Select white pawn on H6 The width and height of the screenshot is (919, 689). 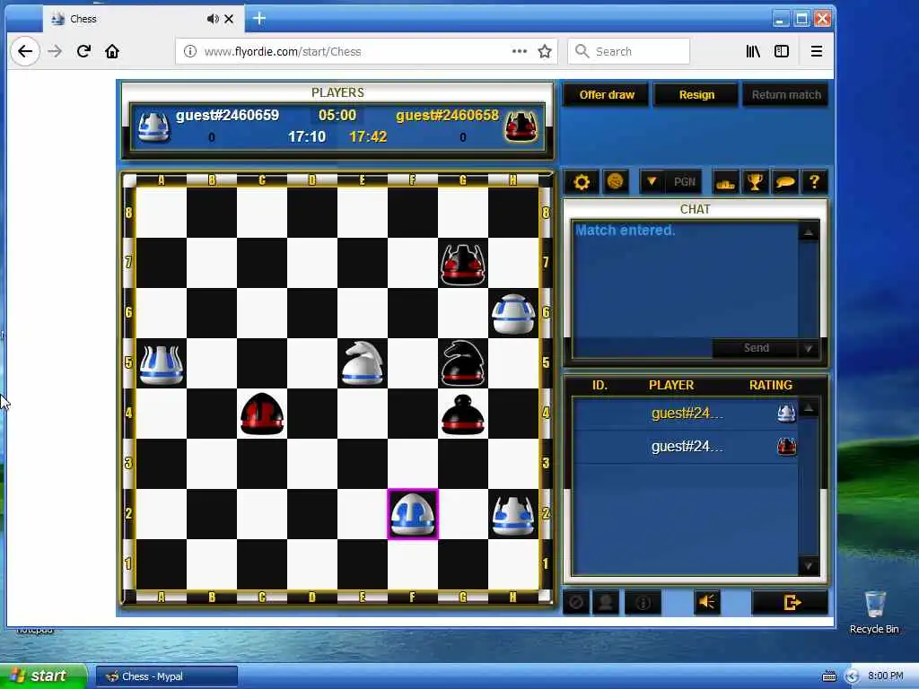[512, 314]
